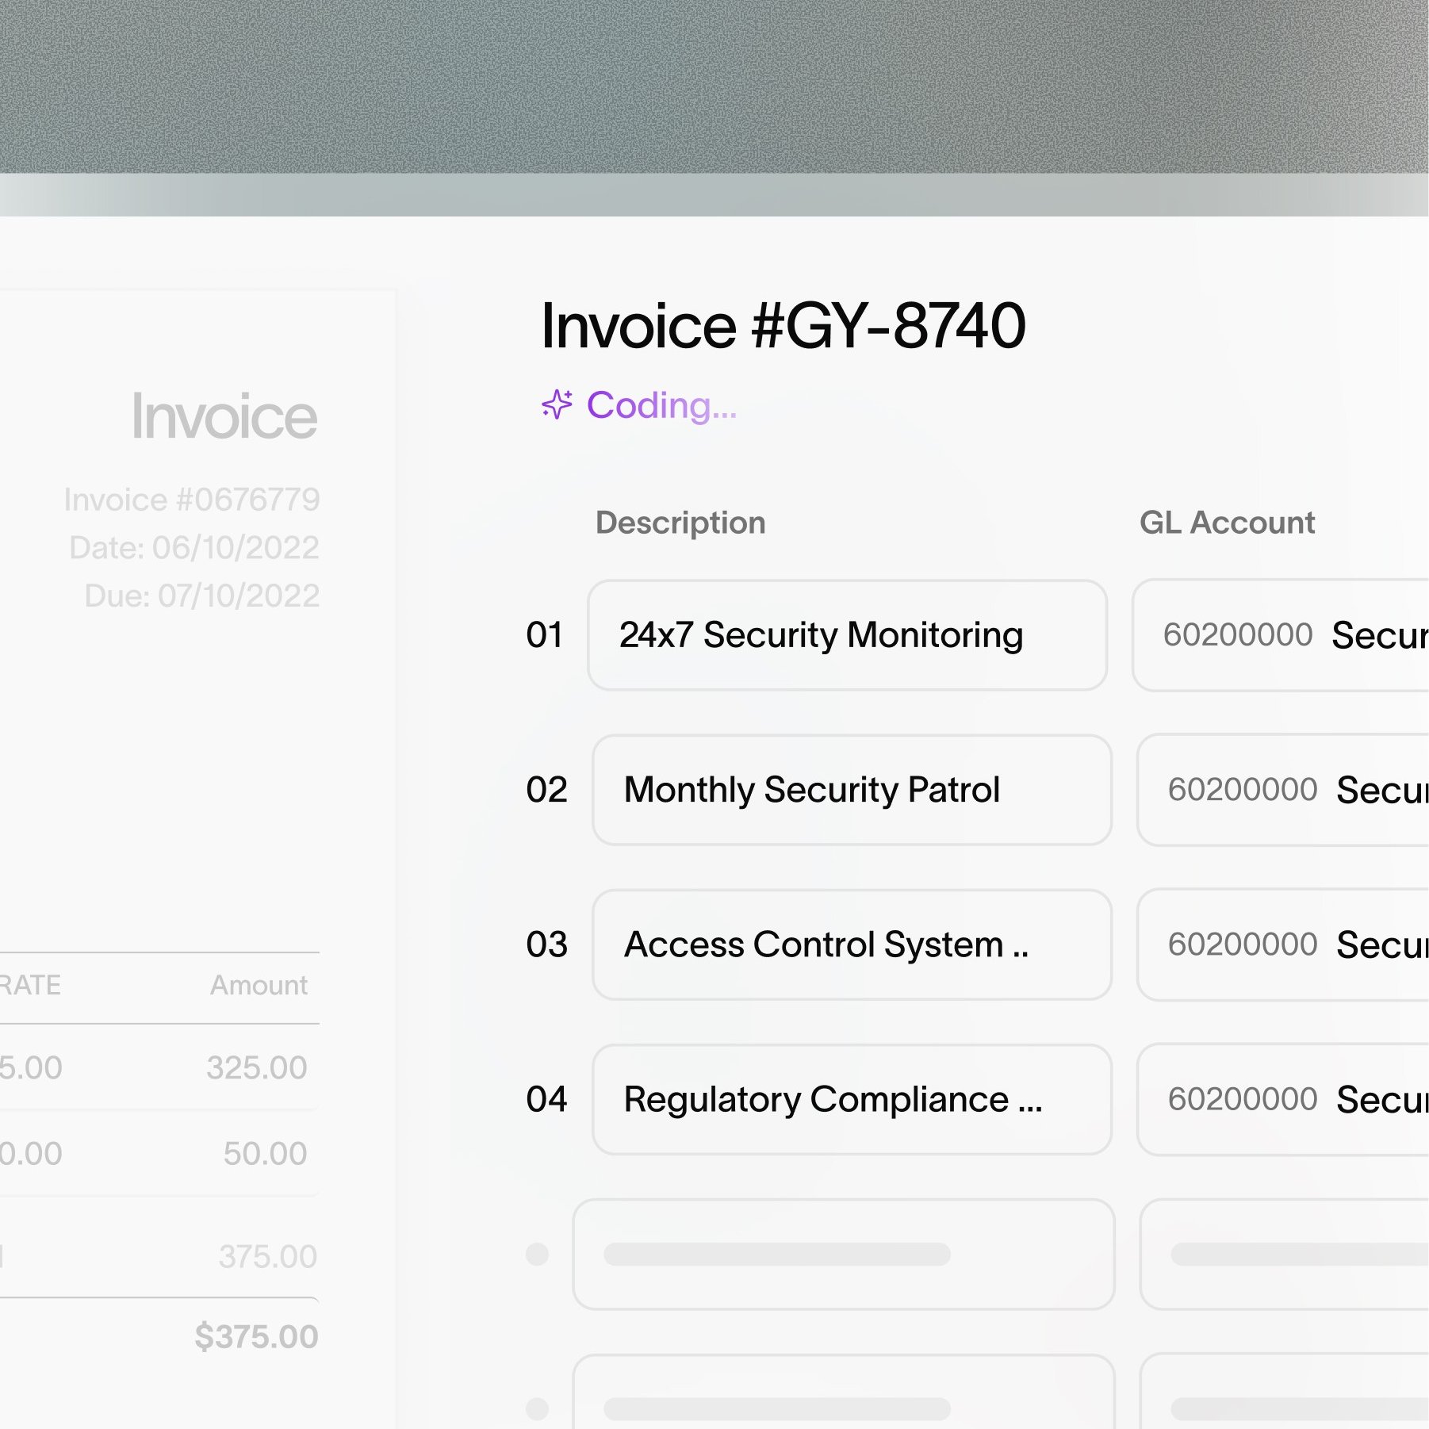Open the GL Account box for row 01

click(x=1281, y=635)
